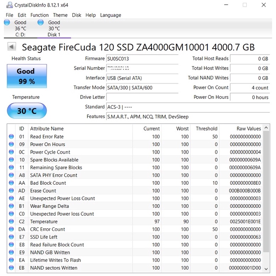Select the SSD Life Left attribute name
The width and height of the screenshot is (276, 276).
pyautogui.click(x=44, y=237)
